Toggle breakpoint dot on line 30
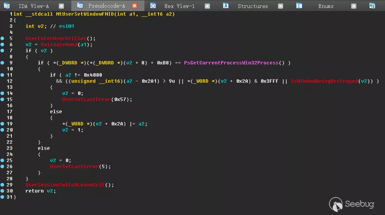The width and height of the screenshot is (385, 215). pos(2,191)
